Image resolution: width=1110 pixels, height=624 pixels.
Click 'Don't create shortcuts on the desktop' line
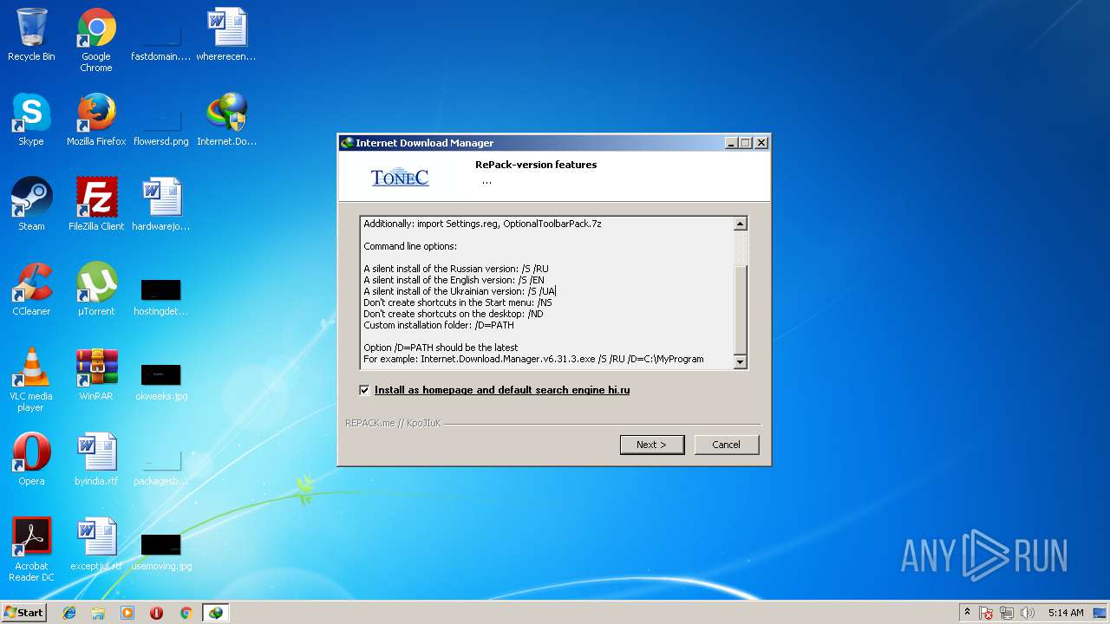coord(454,314)
